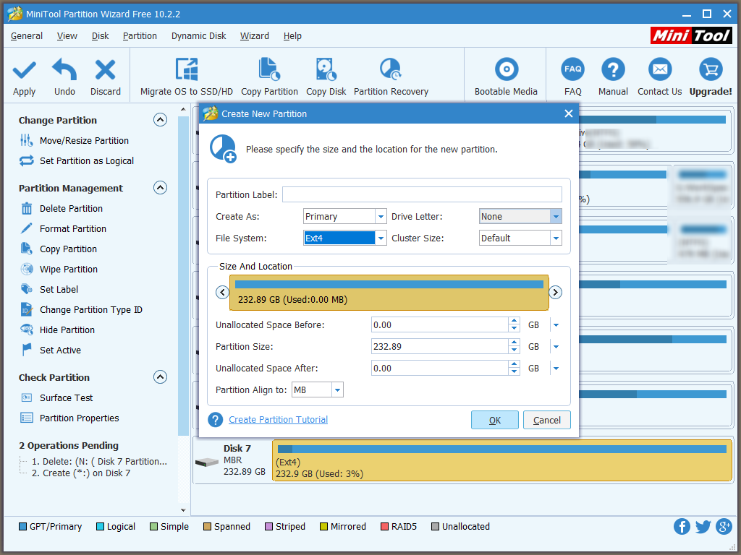Viewport: 741px width, 555px height.
Task: Open Bootable Media builder
Action: [x=506, y=77]
